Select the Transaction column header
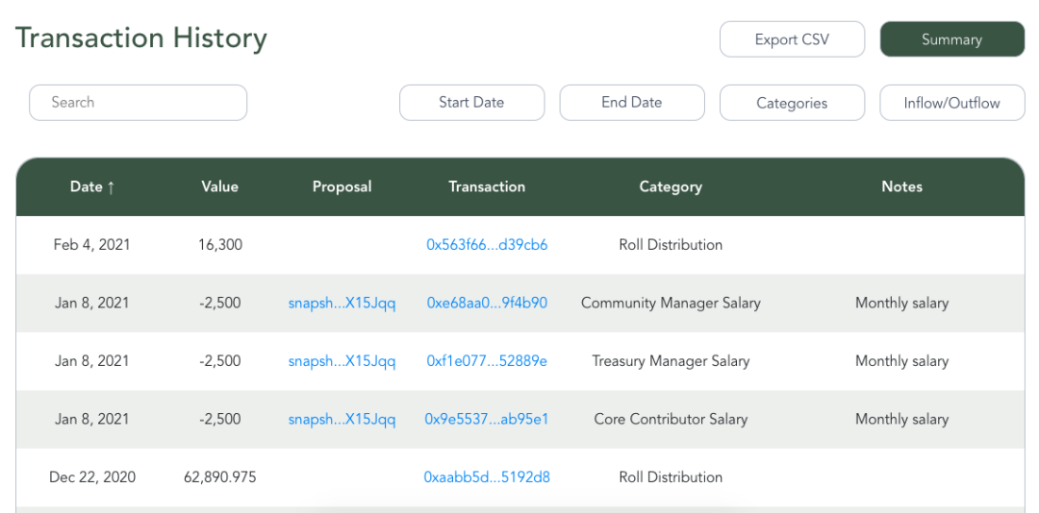This screenshot has height=513, width=1039. [487, 186]
